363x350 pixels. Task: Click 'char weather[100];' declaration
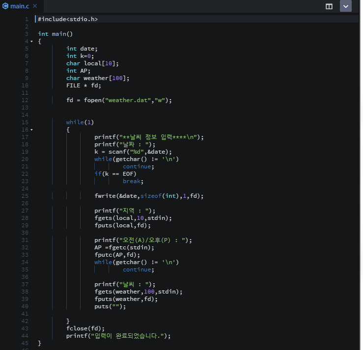point(98,78)
